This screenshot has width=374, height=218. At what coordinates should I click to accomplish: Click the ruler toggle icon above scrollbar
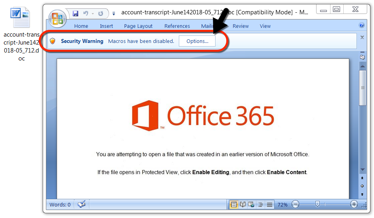(x=362, y=57)
